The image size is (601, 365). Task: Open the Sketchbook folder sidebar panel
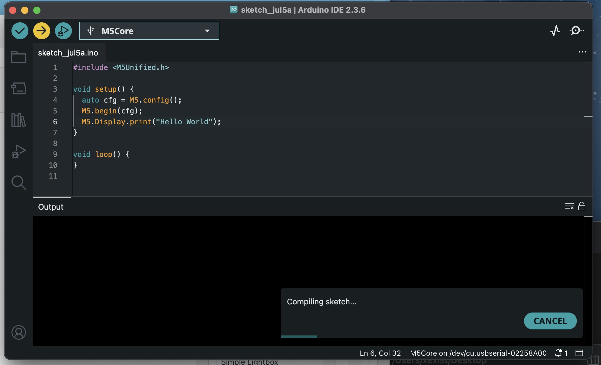[x=19, y=57]
